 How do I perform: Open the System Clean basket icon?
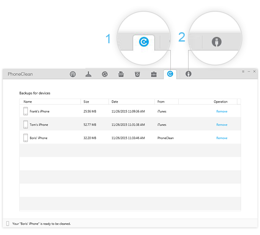tap(121, 74)
